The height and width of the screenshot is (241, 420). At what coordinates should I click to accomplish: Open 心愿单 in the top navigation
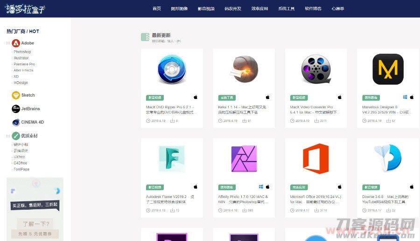(338, 8)
